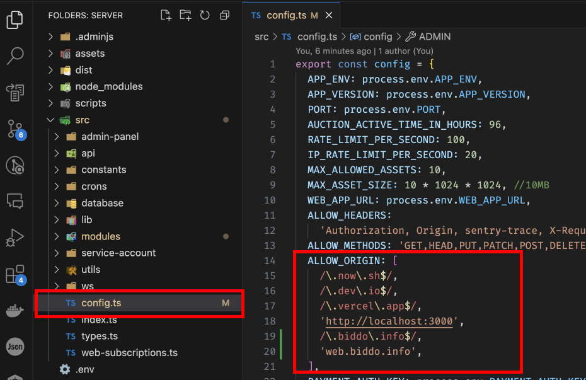Expand the api folder
This screenshot has height=380, width=586.
(57, 153)
